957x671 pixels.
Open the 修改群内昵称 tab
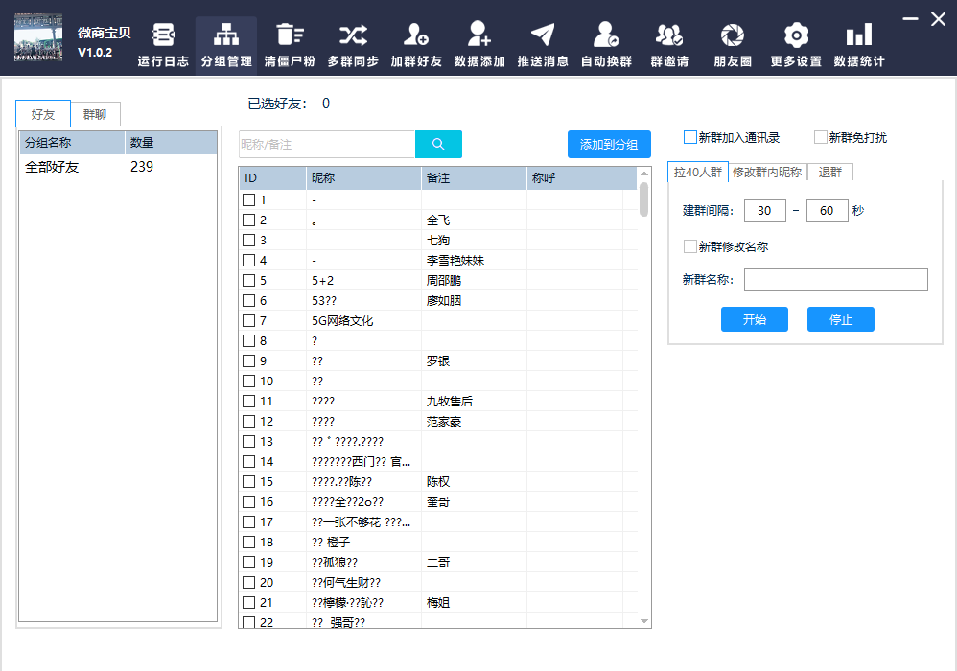coord(766,173)
